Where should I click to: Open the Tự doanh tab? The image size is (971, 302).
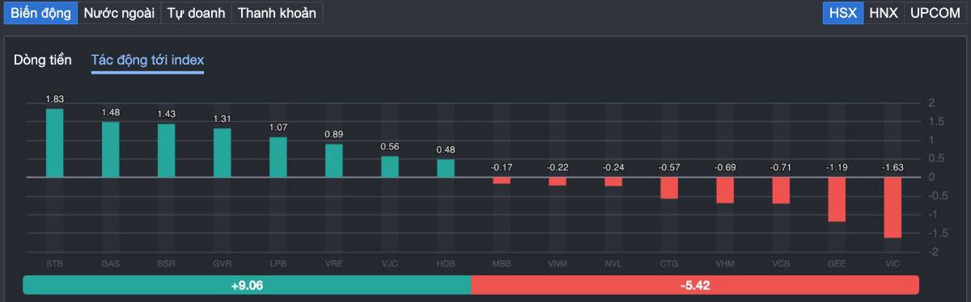[196, 13]
